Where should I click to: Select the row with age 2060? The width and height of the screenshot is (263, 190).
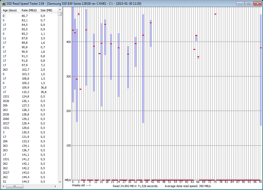[29, 119]
